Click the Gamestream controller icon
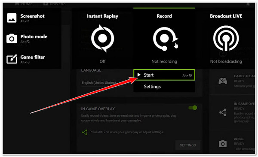Viewport: 258px width, 157px height. point(223,81)
